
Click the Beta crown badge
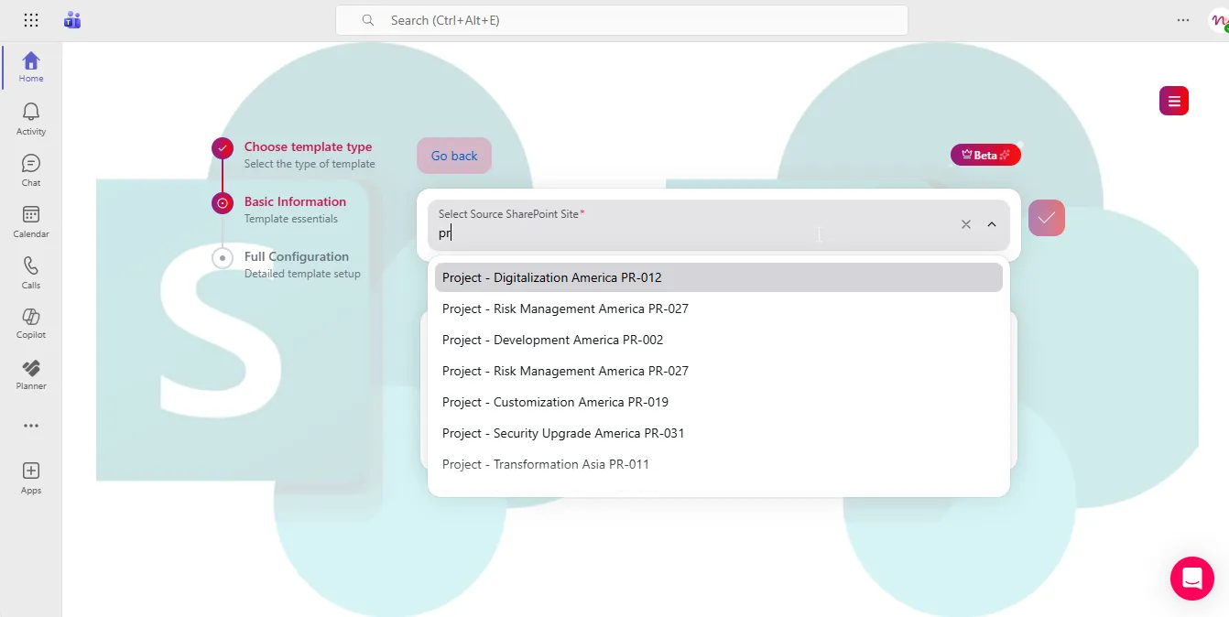pos(985,155)
